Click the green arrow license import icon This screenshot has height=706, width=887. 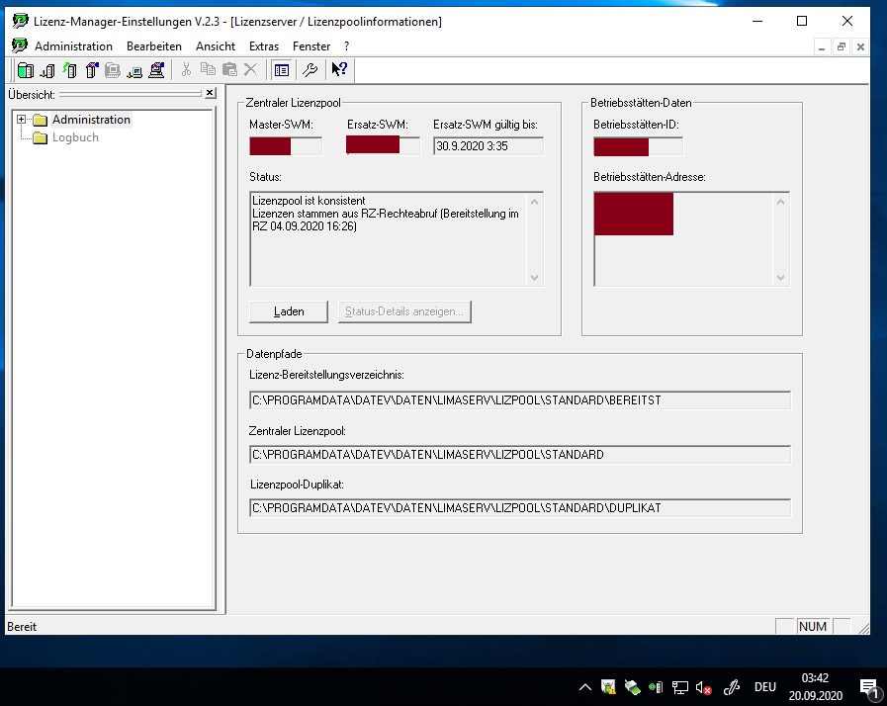pos(69,70)
